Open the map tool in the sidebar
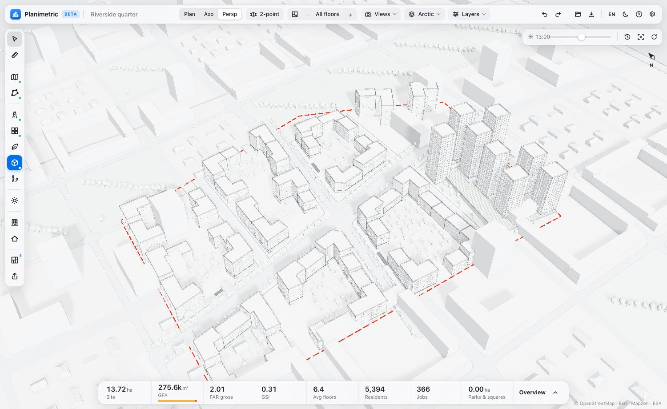Viewport: 667px width, 409px height. click(x=15, y=77)
